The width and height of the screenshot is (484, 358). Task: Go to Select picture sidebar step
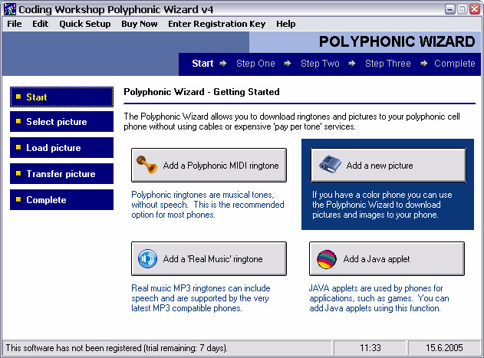(x=61, y=122)
